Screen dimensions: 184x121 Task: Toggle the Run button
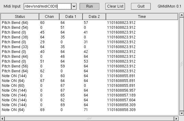89,6
